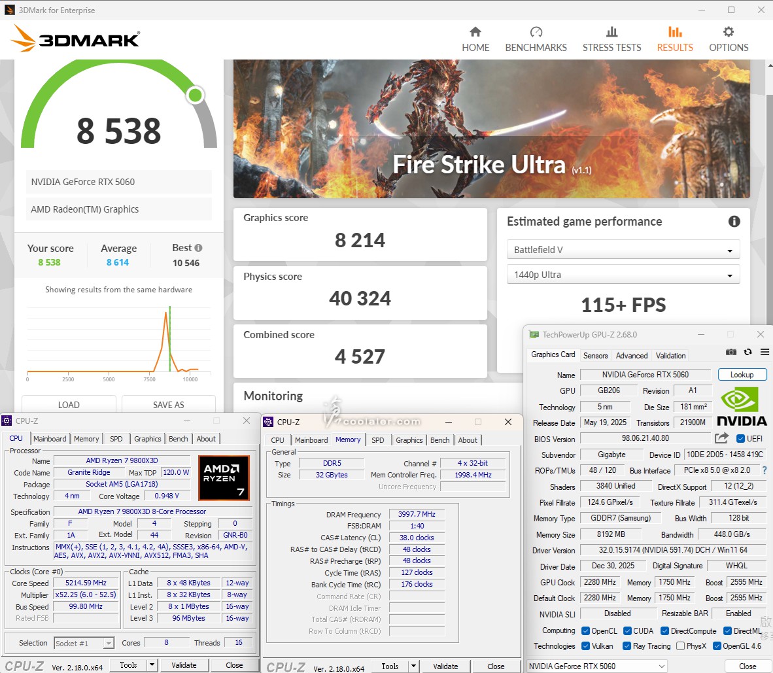Open the Mainboard tab in left CPU-Z

coord(50,439)
